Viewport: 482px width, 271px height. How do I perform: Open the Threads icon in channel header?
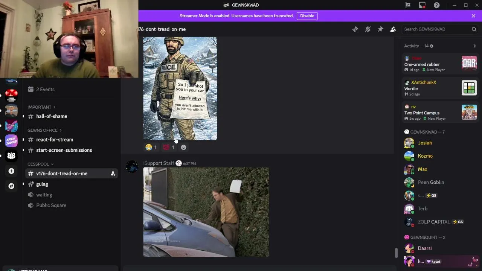click(355, 29)
